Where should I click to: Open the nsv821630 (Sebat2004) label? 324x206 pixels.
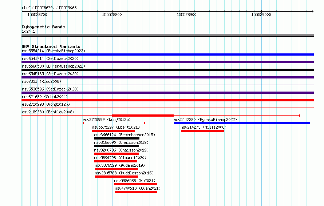45,97
